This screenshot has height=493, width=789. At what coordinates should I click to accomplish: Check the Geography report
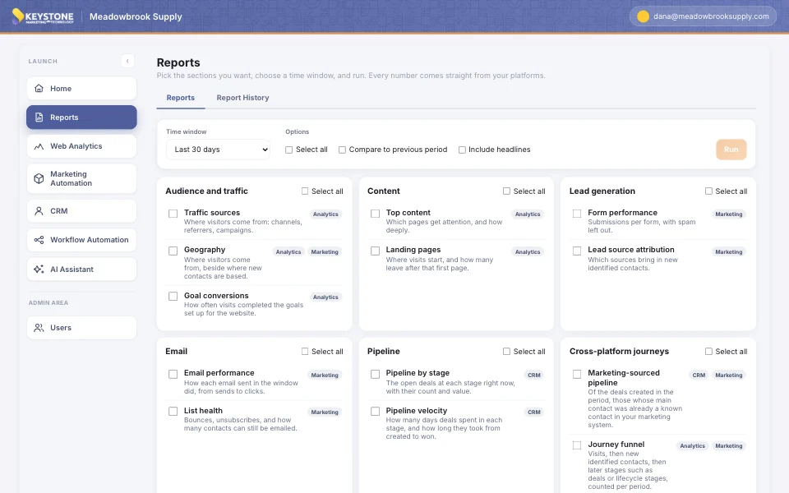(173, 251)
